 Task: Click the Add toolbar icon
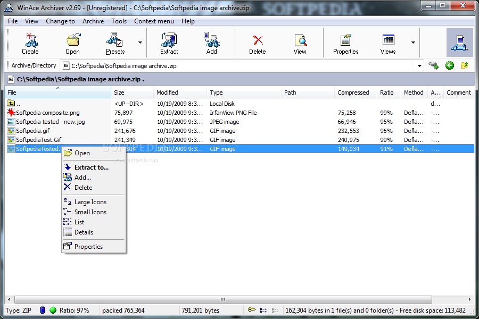click(x=211, y=43)
